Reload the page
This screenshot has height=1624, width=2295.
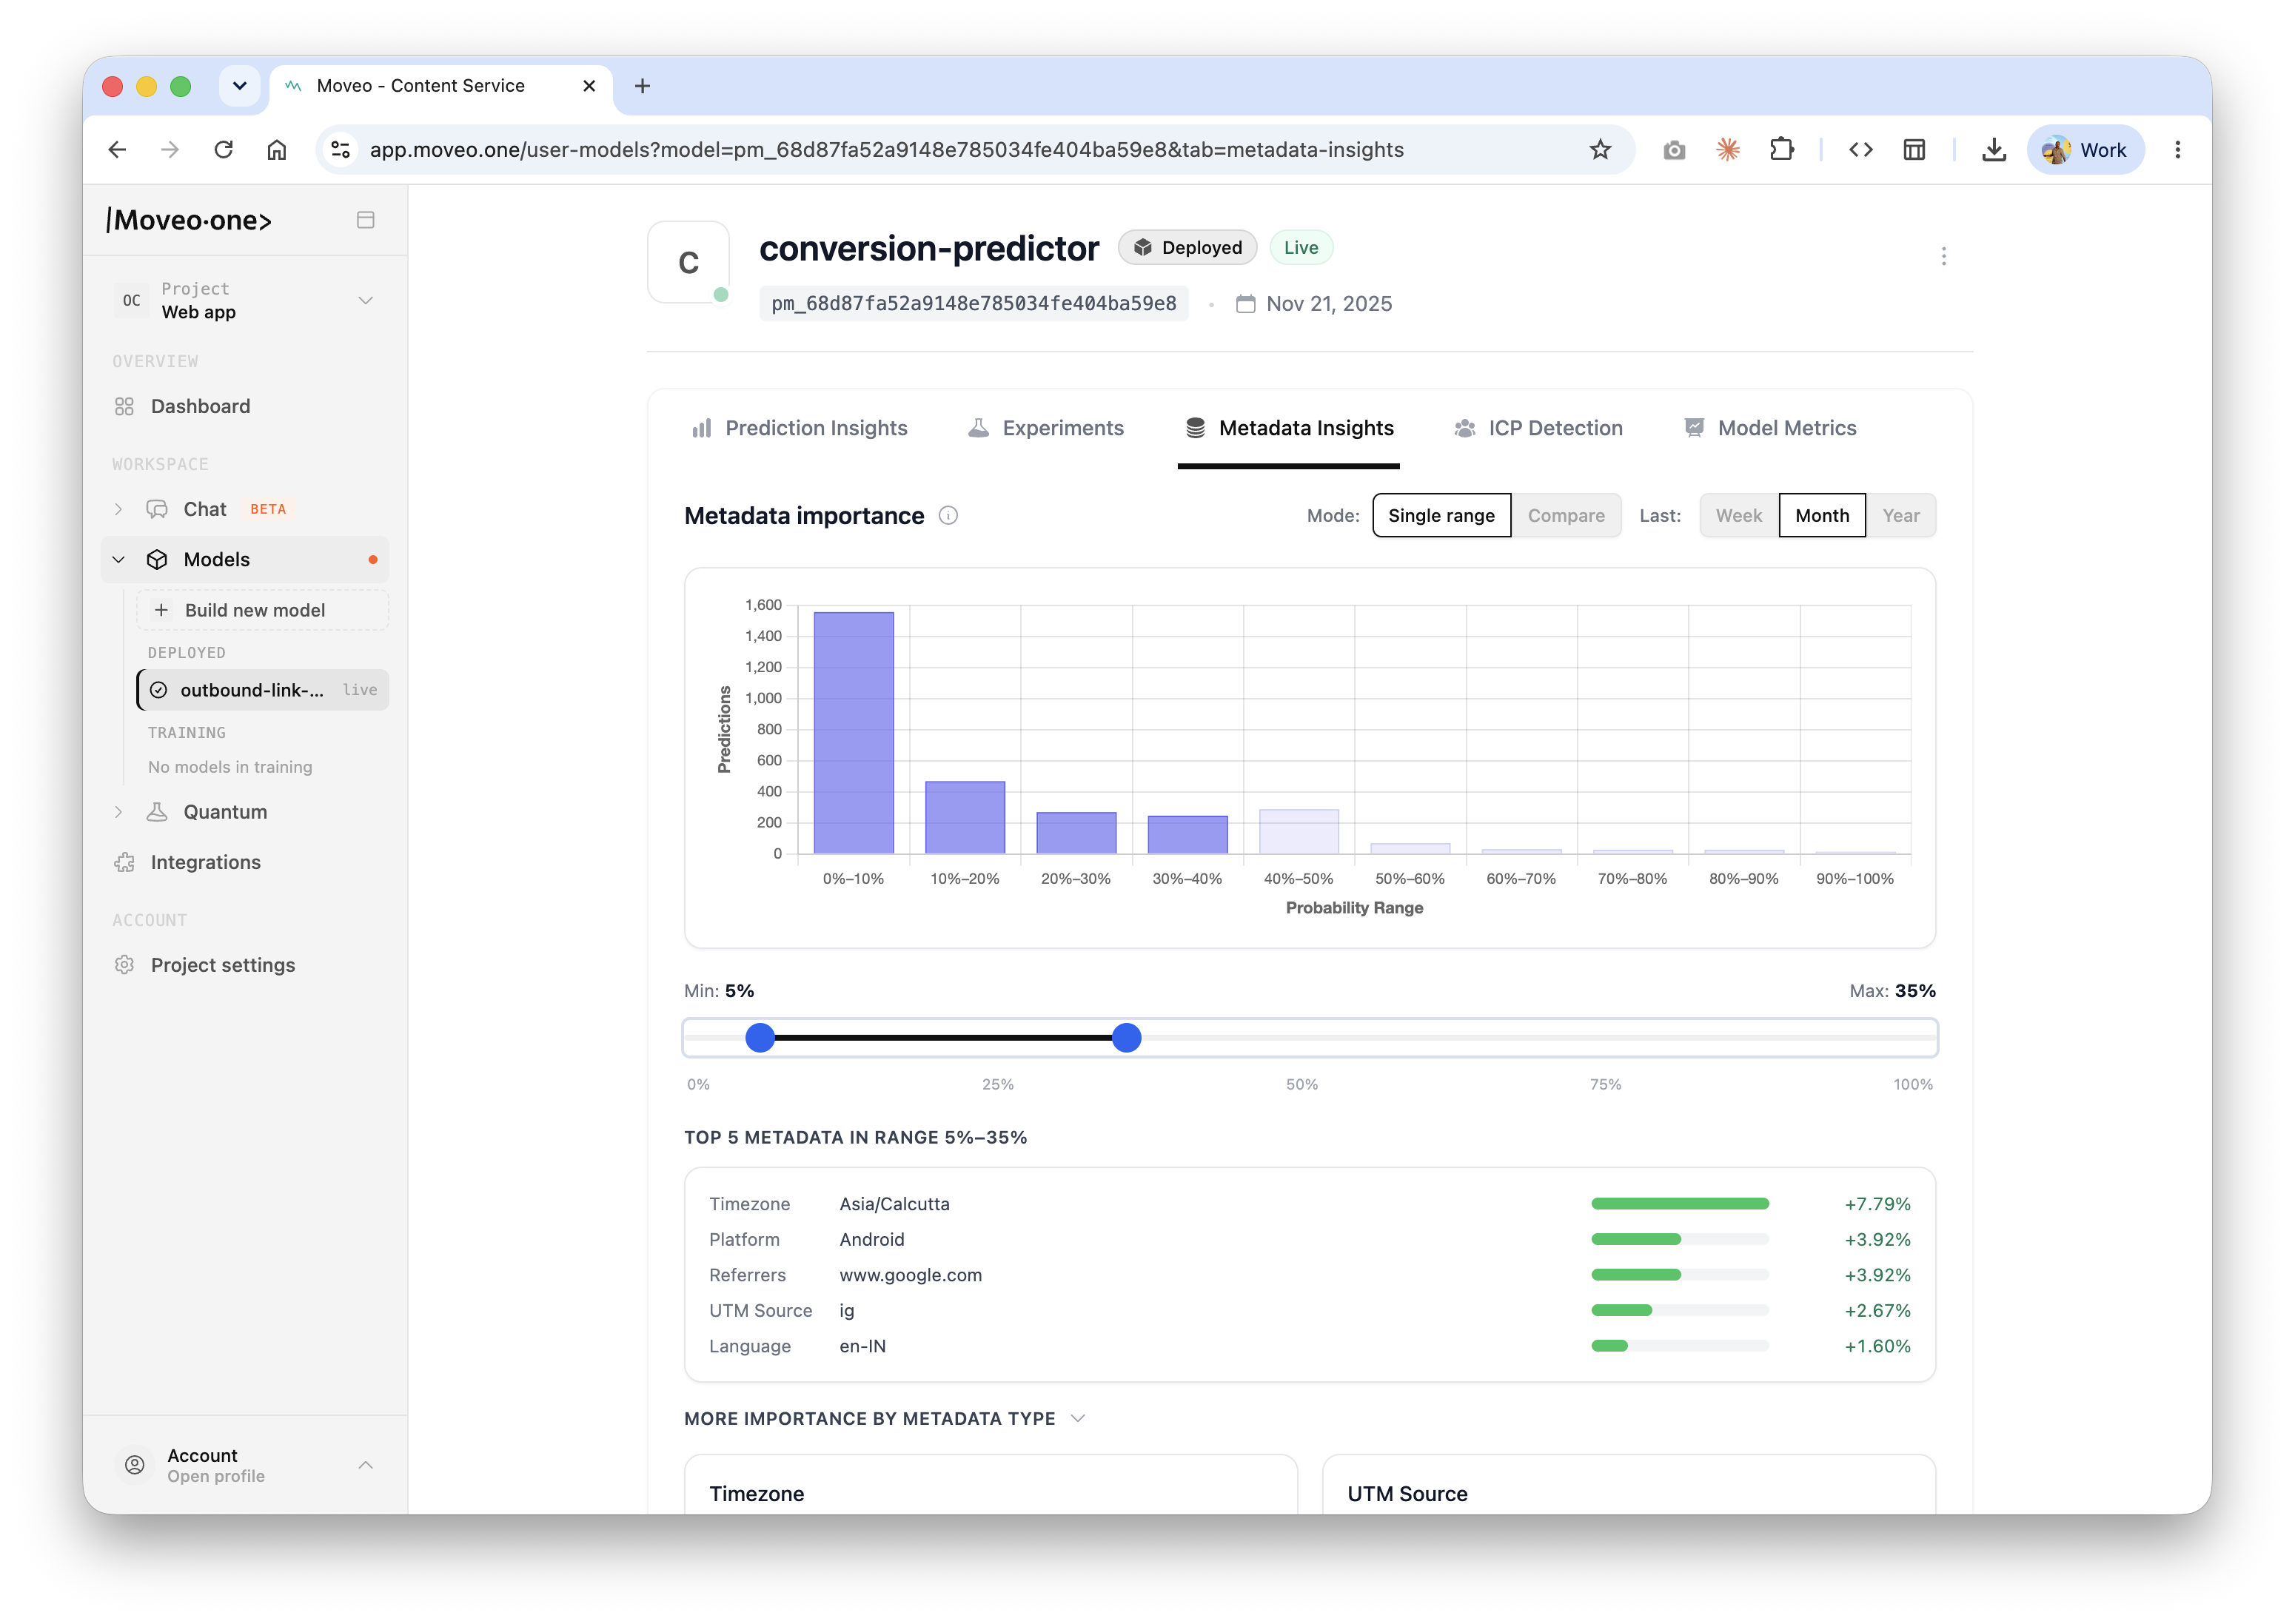[223, 150]
